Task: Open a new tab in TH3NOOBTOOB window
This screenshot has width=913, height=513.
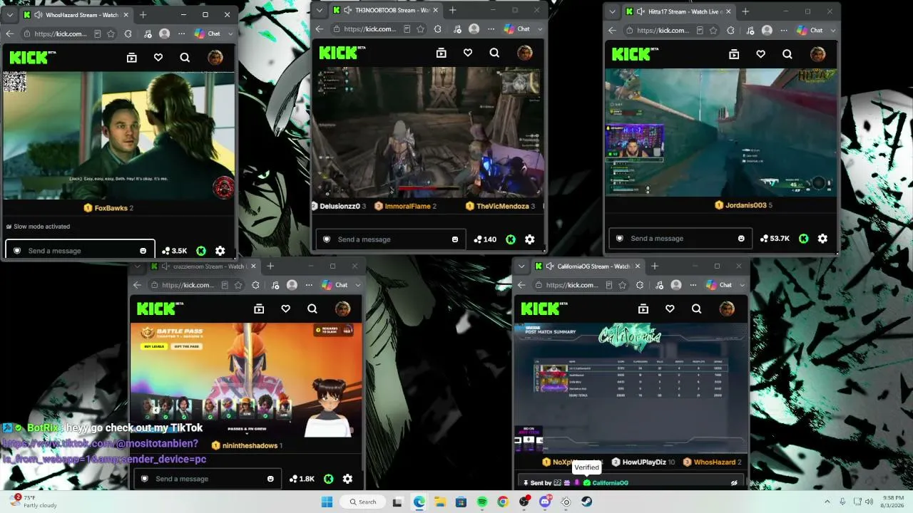Action: point(452,10)
